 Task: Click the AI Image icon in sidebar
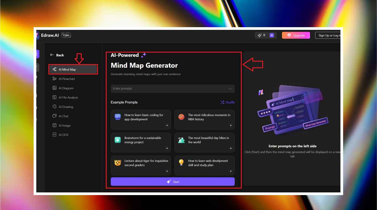click(54, 126)
